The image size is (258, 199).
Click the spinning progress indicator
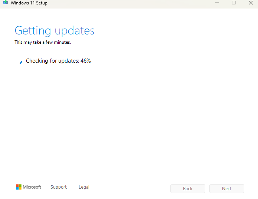click(x=21, y=62)
